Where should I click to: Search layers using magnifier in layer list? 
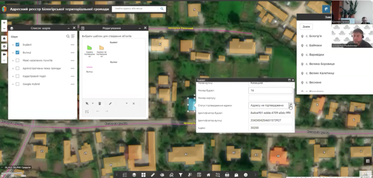pyautogui.click(x=68, y=36)
